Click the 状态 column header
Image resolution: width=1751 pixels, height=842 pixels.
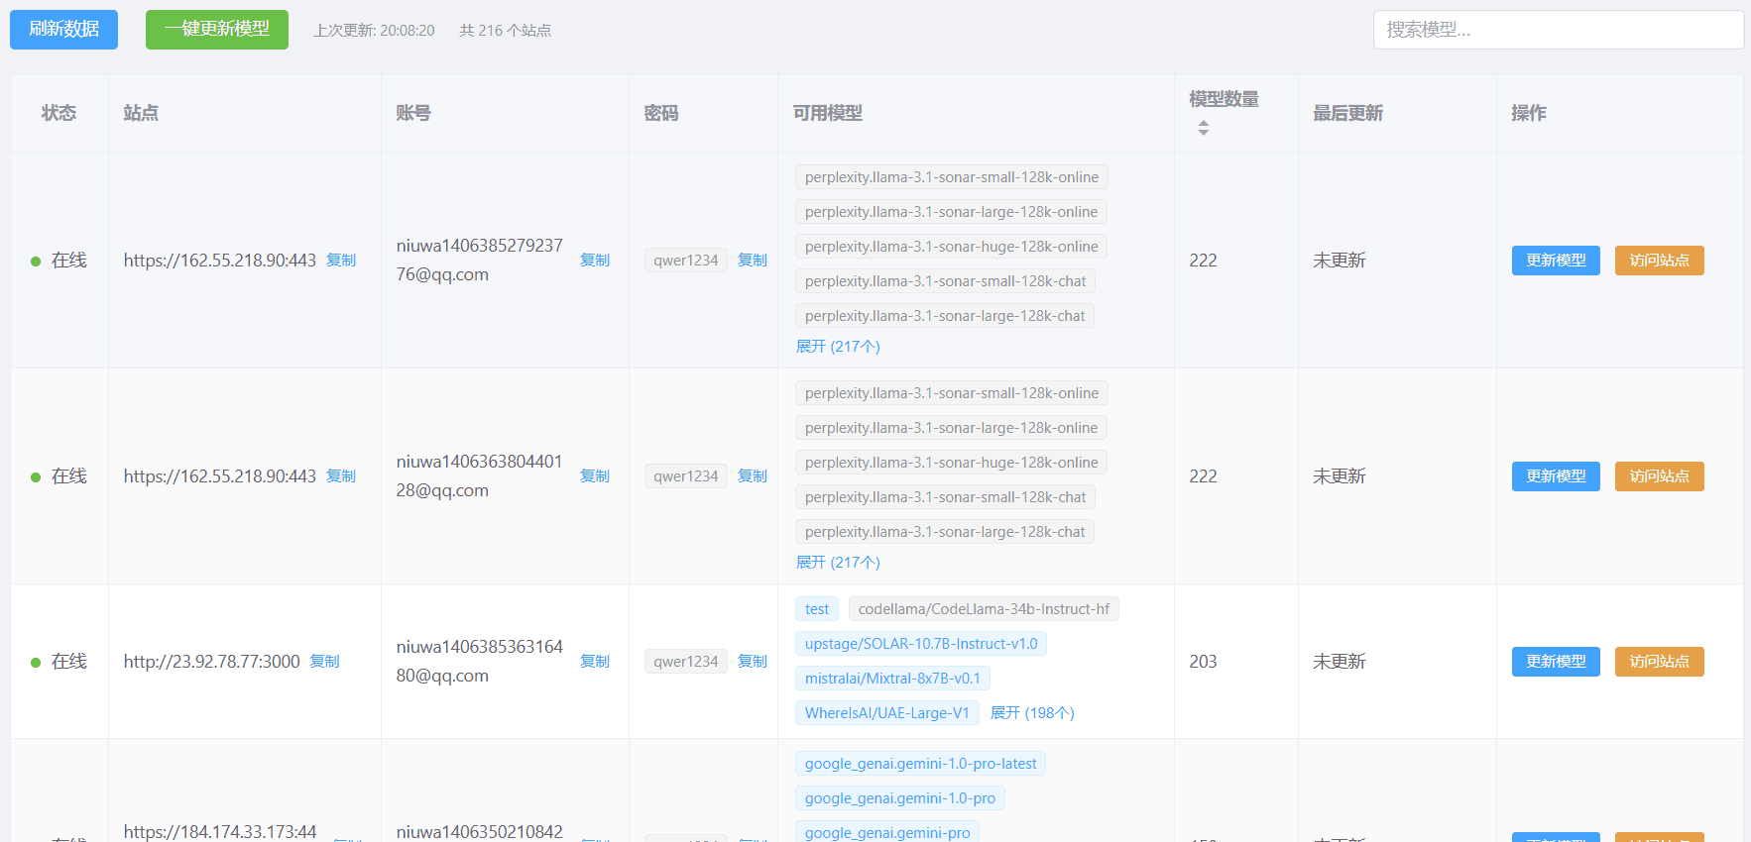tap(58, 113)
